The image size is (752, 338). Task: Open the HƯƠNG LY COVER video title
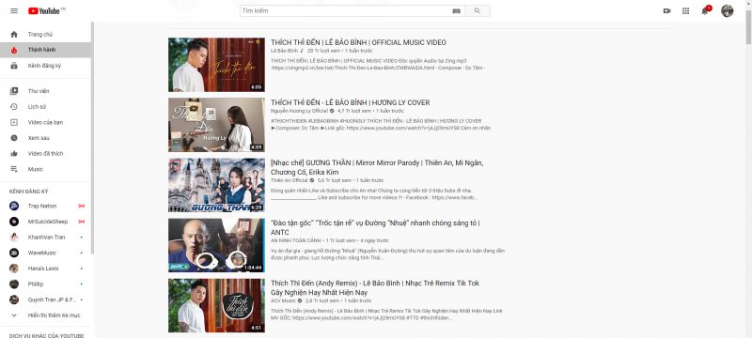(350, 102)
